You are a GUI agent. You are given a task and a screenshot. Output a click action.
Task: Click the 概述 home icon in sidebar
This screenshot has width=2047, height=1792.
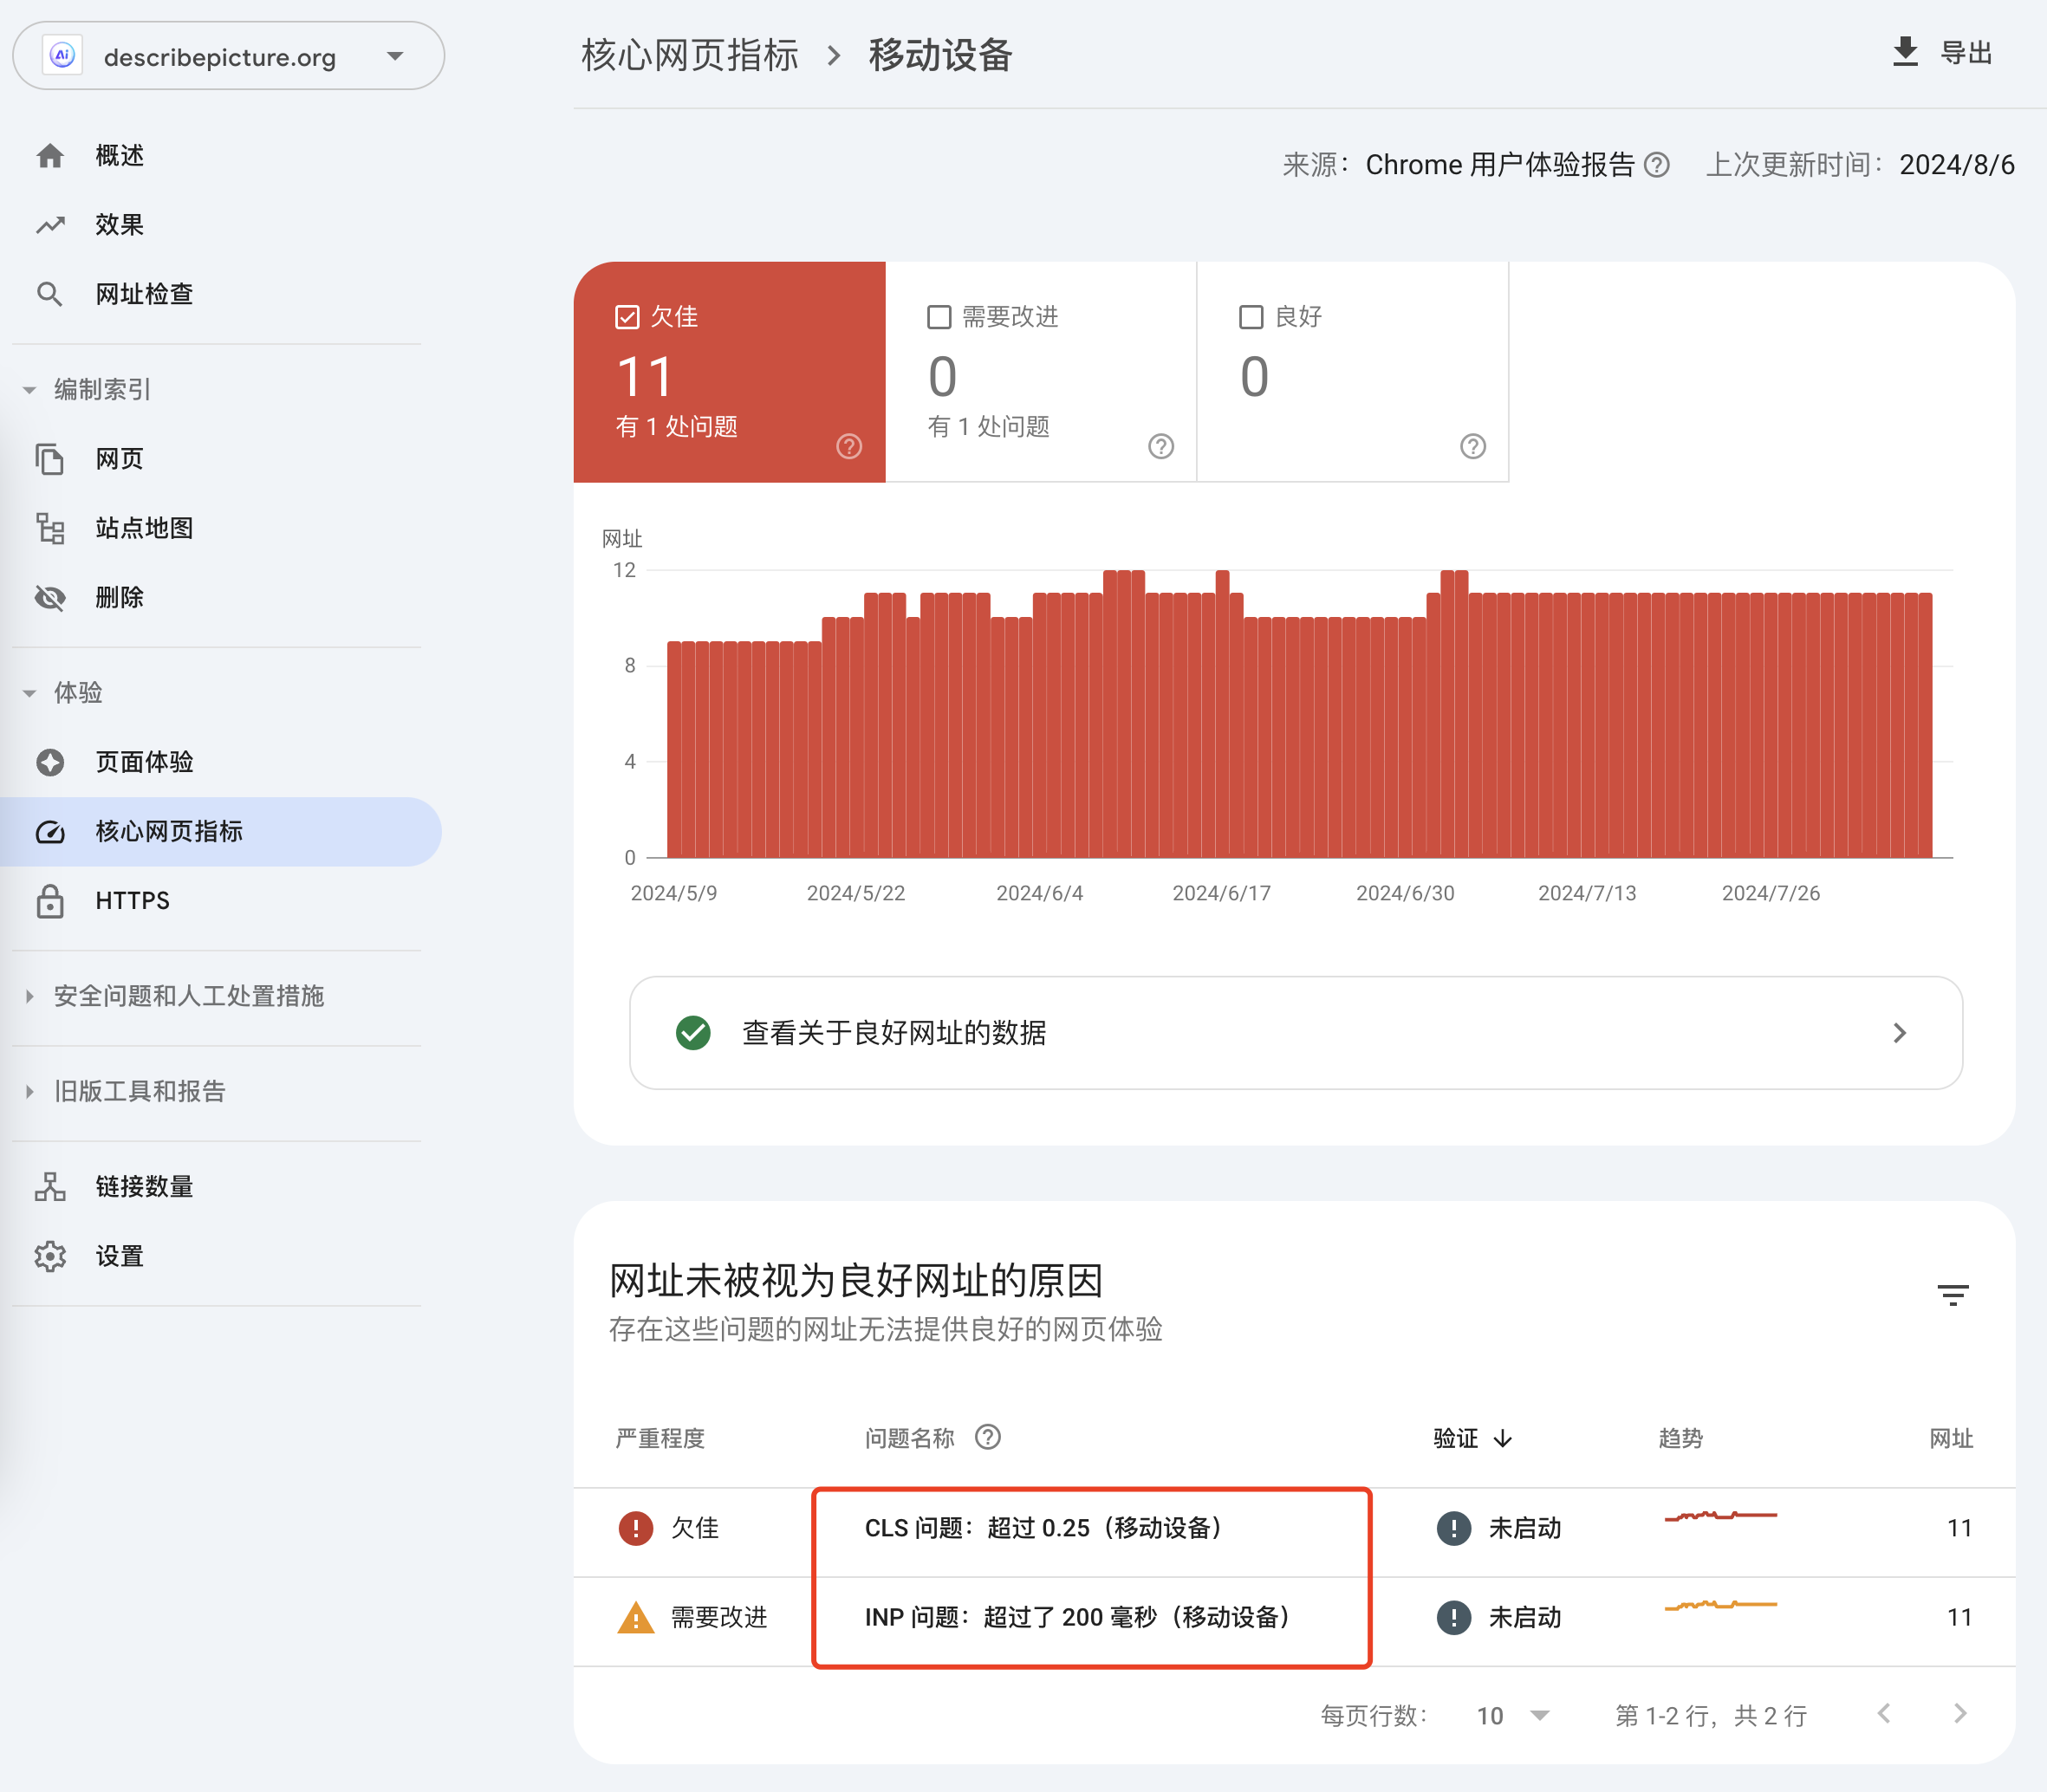50,156
